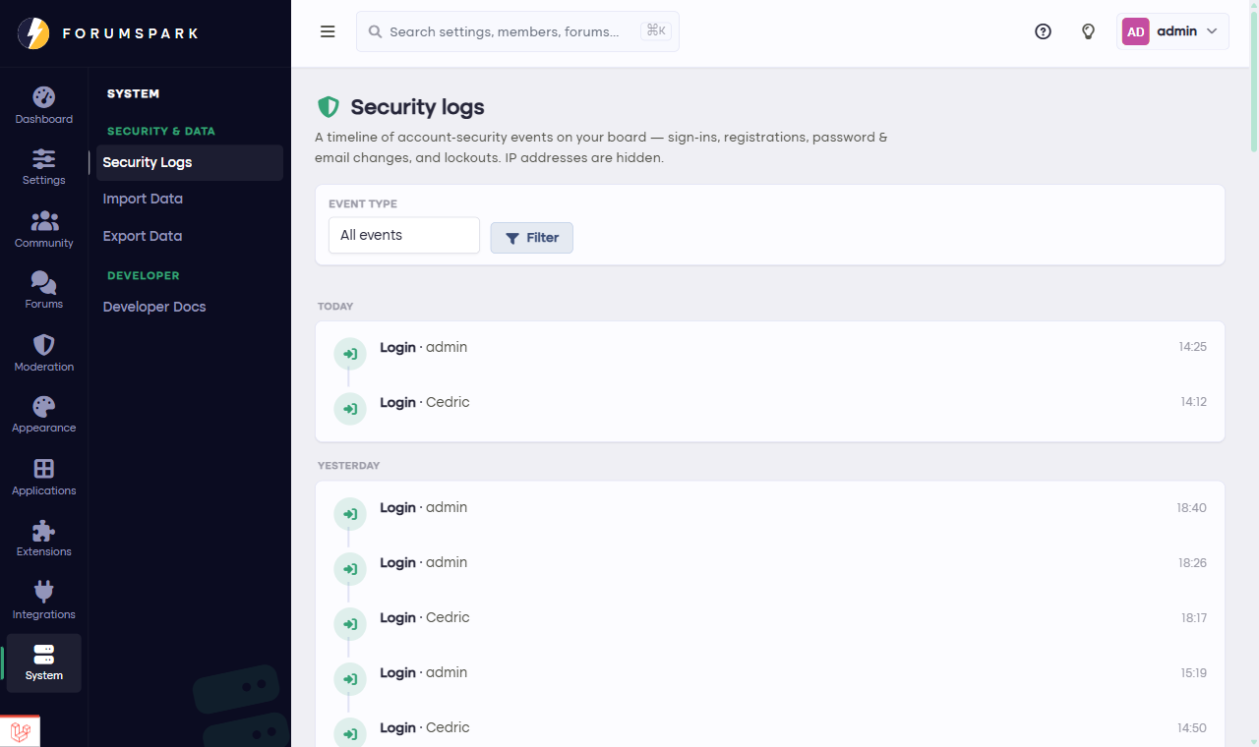This screenshot has width=1259, height=747.
Task: Open Extensions puzzle icon
Action: pyautogui.click(x=43, y=531)
